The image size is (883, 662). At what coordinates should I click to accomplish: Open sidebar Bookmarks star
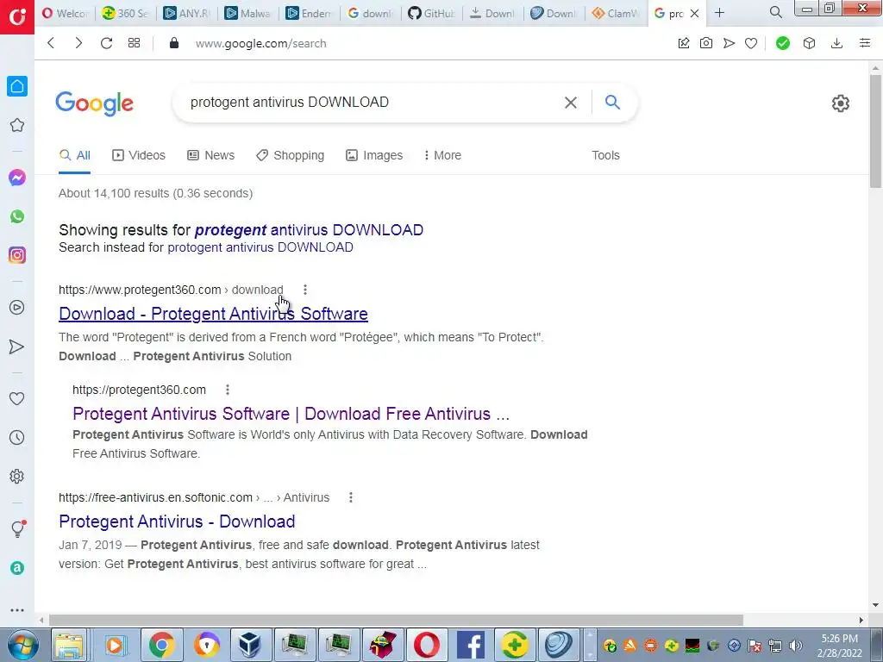pos(17,125)
